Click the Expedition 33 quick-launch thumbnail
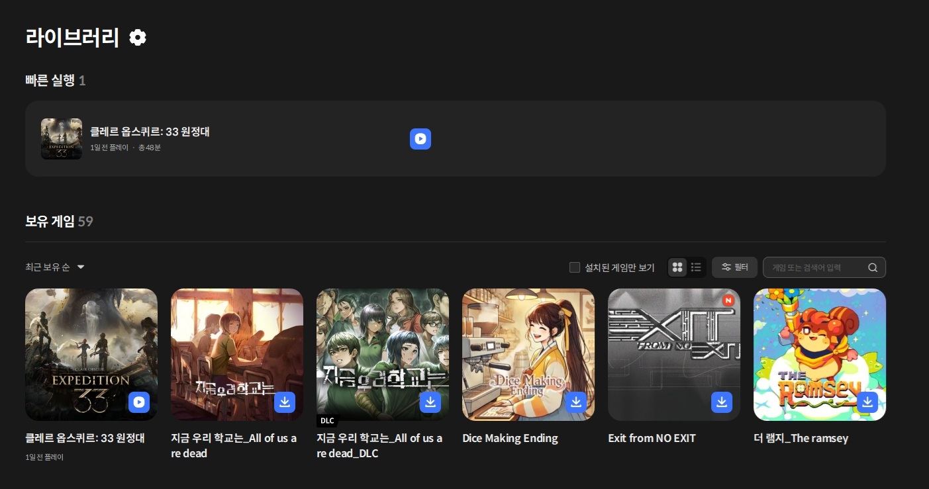 click(62, 139)
